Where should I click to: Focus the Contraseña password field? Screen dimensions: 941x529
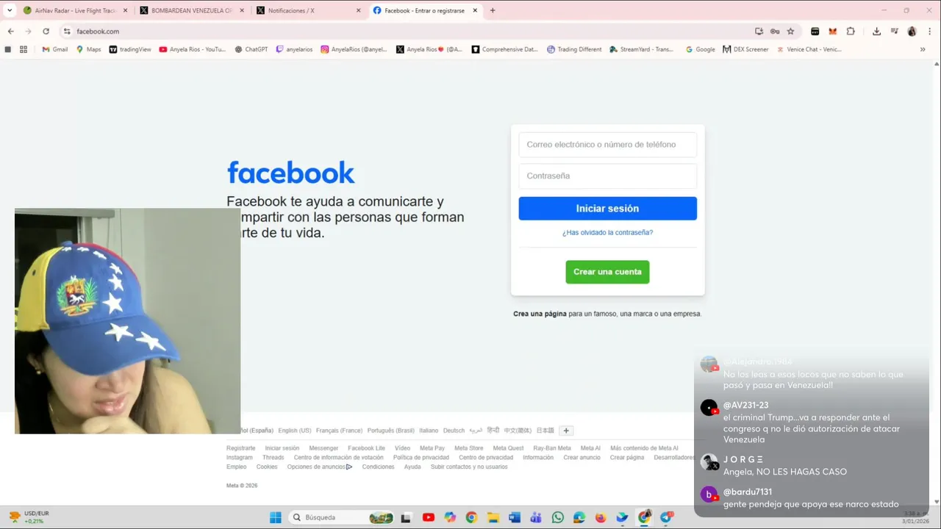607,176
